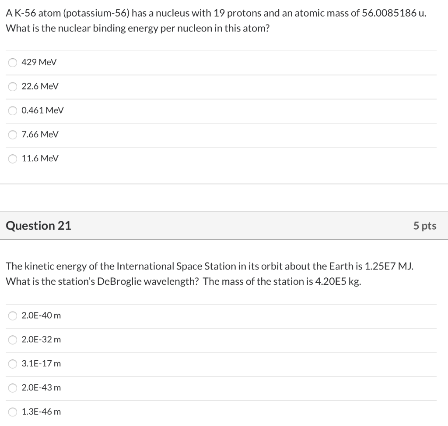This screenshot has width=448, height=426.
Task: Click the 3.1E-17 m answer label text
Action: 41,363
